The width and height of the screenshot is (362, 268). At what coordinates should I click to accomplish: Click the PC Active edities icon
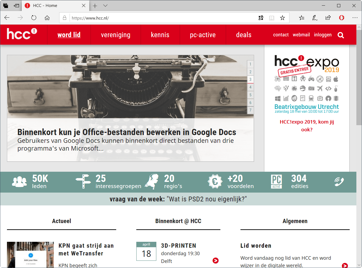276,182
